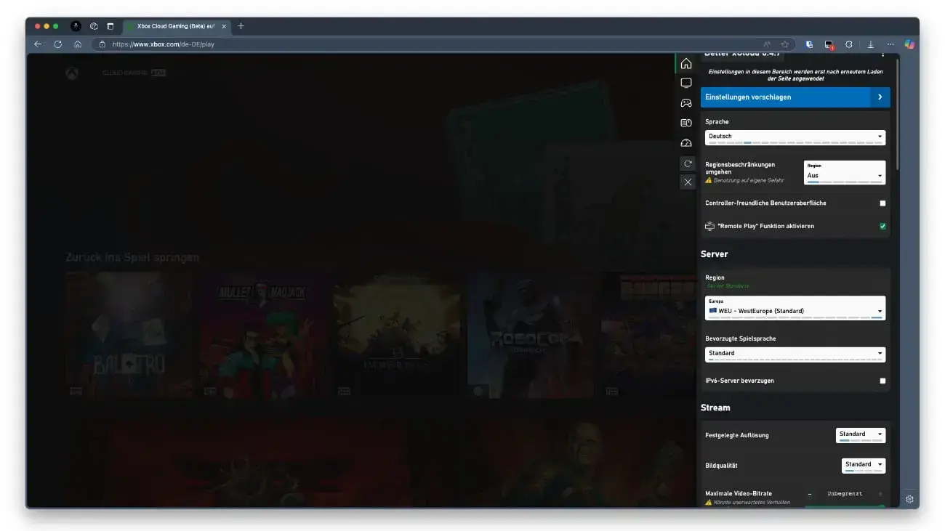Open the Copilot icon in toolbar
945x531 pixels.
[x=909, y=44]
